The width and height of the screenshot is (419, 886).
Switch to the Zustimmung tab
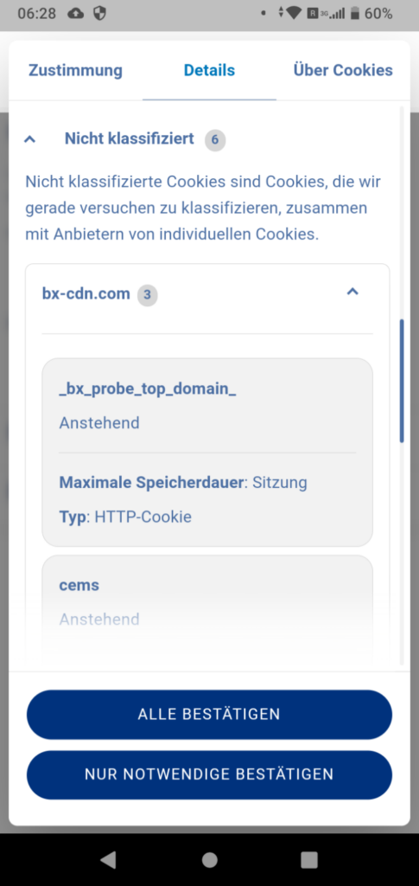pyautogui.click(x=75, y=71)
